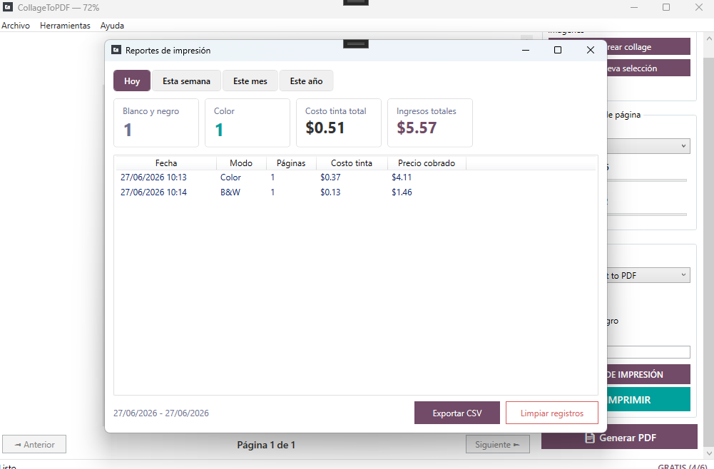Open the Archivo menu
This screenshot has height=469, width=714.
[16, 26]
